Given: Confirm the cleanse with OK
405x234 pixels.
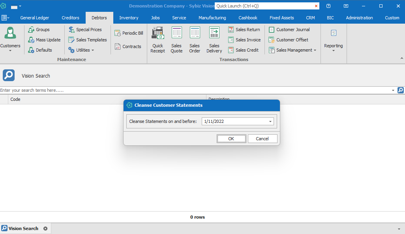Looking at the screenshot, I should (x=231, y=139).
